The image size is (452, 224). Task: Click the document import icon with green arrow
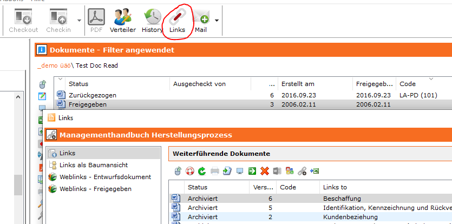pyautogui.click(x=227, y=171)
